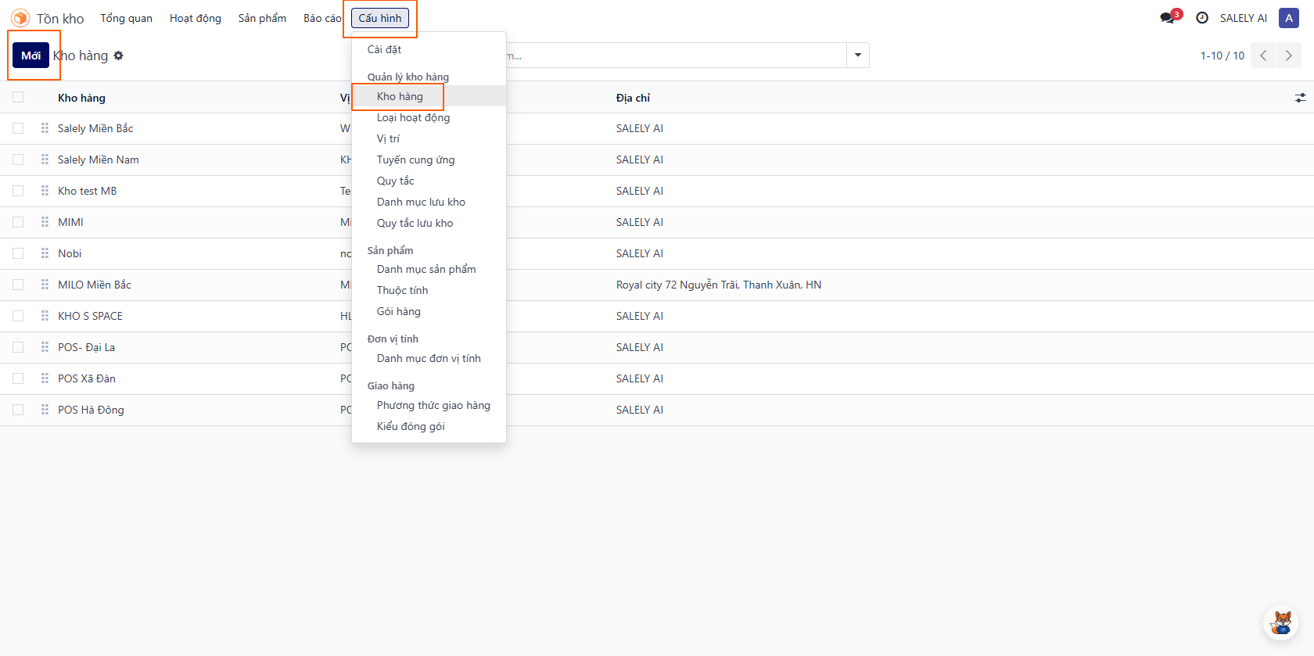Toggle the select-all checkbox in header

coord(18,98)
